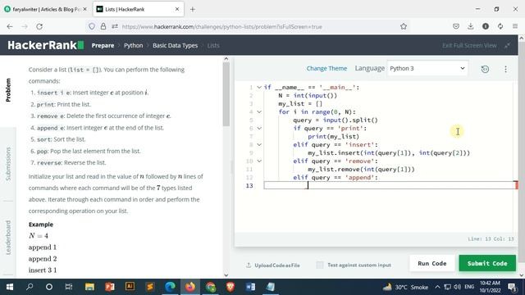The image size is (525, 295).
Task: Click the problem panel scrollbar thumb
Action: 226,93
